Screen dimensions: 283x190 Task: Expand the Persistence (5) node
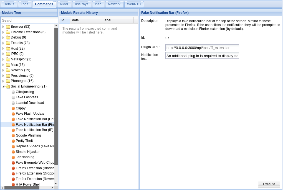3,76
